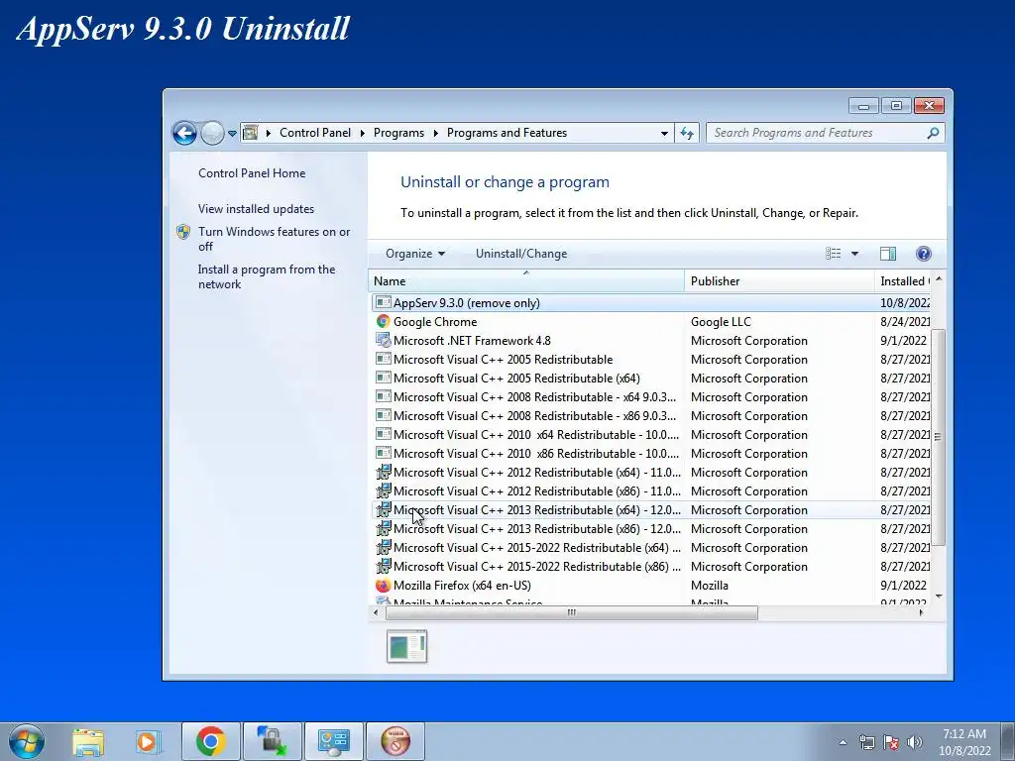The width and height of the screenshot is (1015, 761).
Task: Show hidden tray icons arrow
Action: pyautogui.click(x=843, y=742)
